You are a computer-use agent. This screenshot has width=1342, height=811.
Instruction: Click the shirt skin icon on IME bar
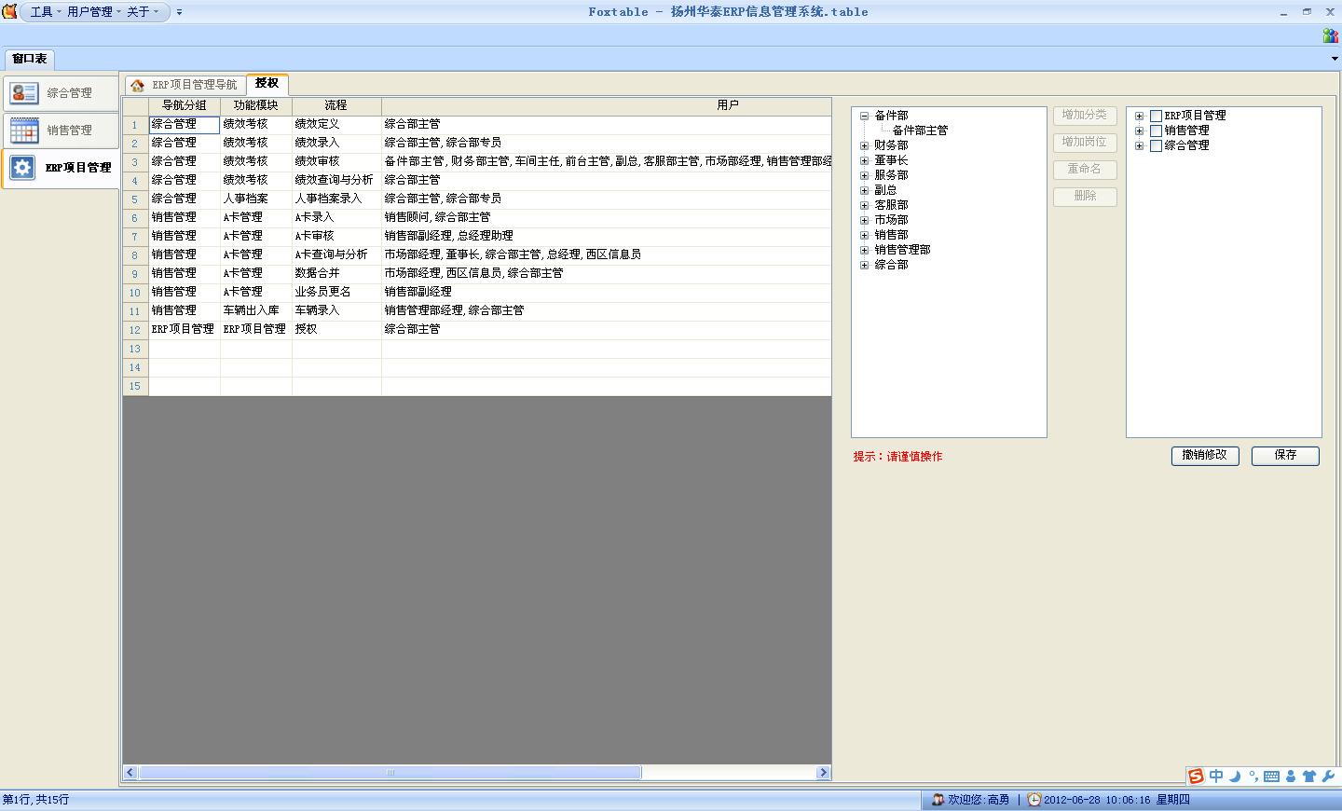(1309, 777)
